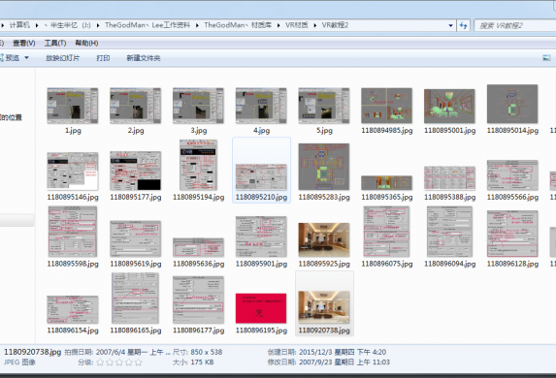
Task: Click the 新建文件夹 button
Action: 144,58
